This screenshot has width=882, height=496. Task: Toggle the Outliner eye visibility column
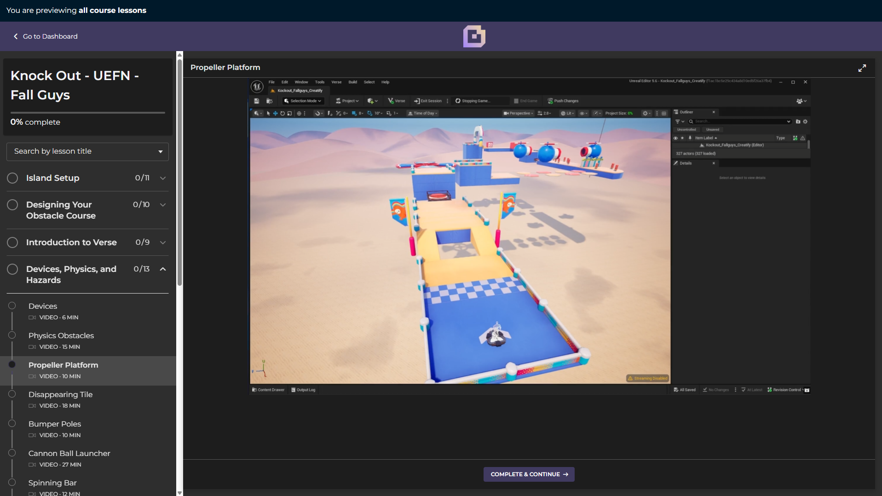pos(675,138)
